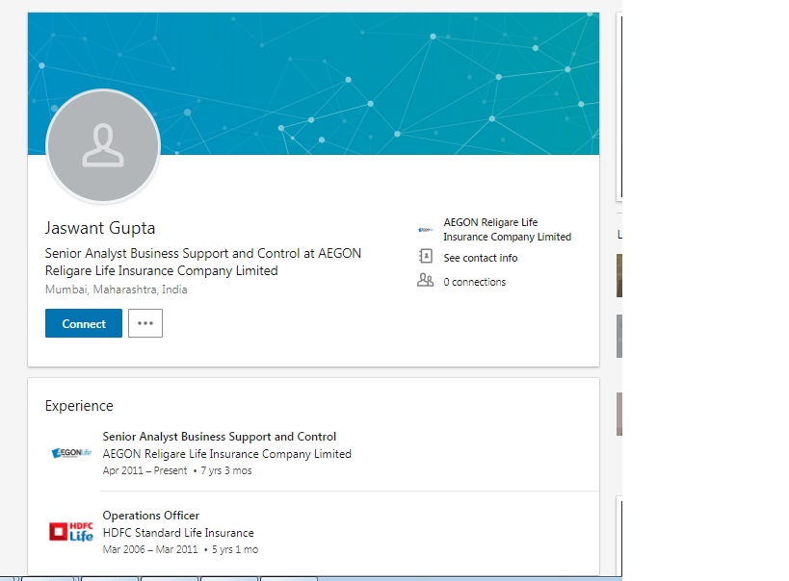Click the AEGON Life logo in Experience
The image size is (789, 581).
(71, 453)
